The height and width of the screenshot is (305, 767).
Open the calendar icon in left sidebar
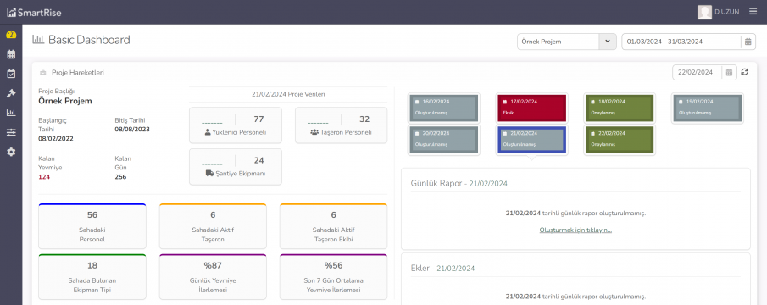coord(11,54)
